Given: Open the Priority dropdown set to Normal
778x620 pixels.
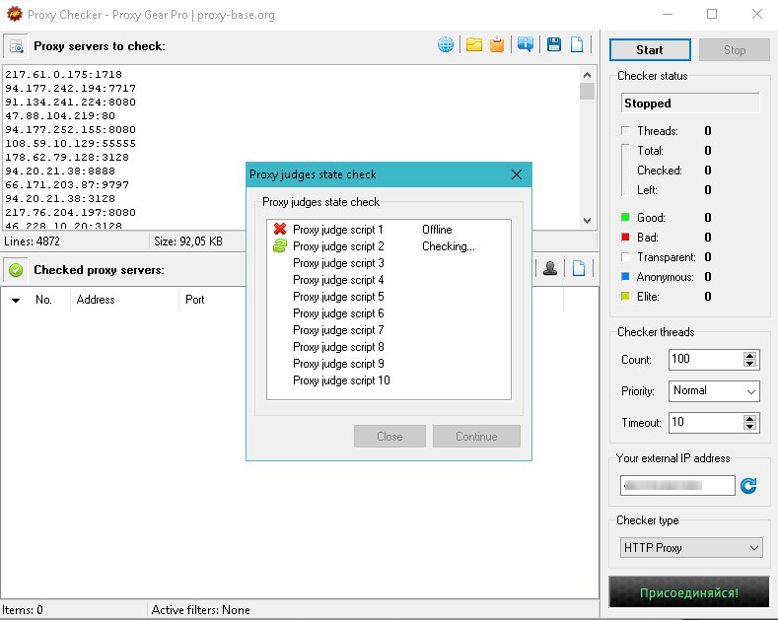Looking at the screenshot, I should pos(714,391).
